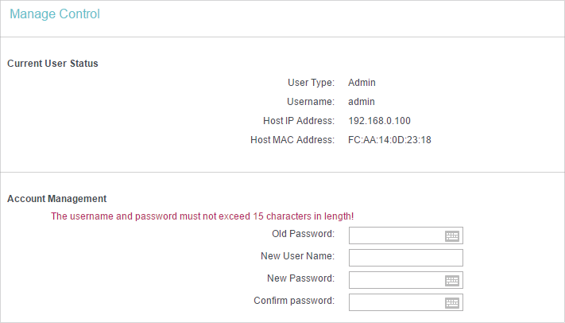The image size is (565, 323).
Task: Click the Confirm password label
Action: coord(294,301)
